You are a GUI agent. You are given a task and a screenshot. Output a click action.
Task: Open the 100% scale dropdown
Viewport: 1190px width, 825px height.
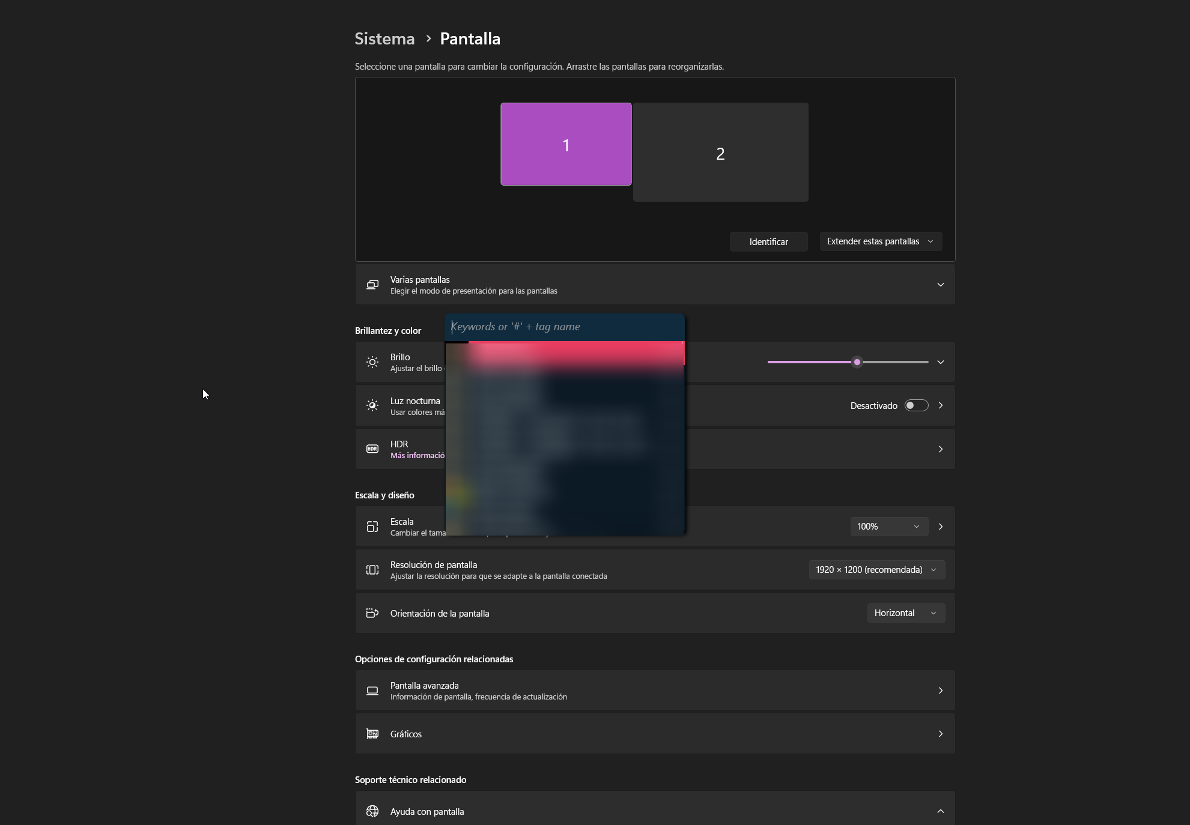point(888,527)
